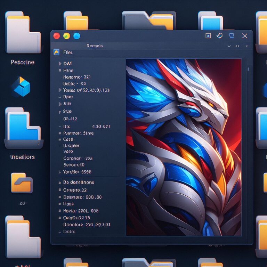267x267 pixels.
Task: Click the Do demlinons list entry
Action: point(79,182)
